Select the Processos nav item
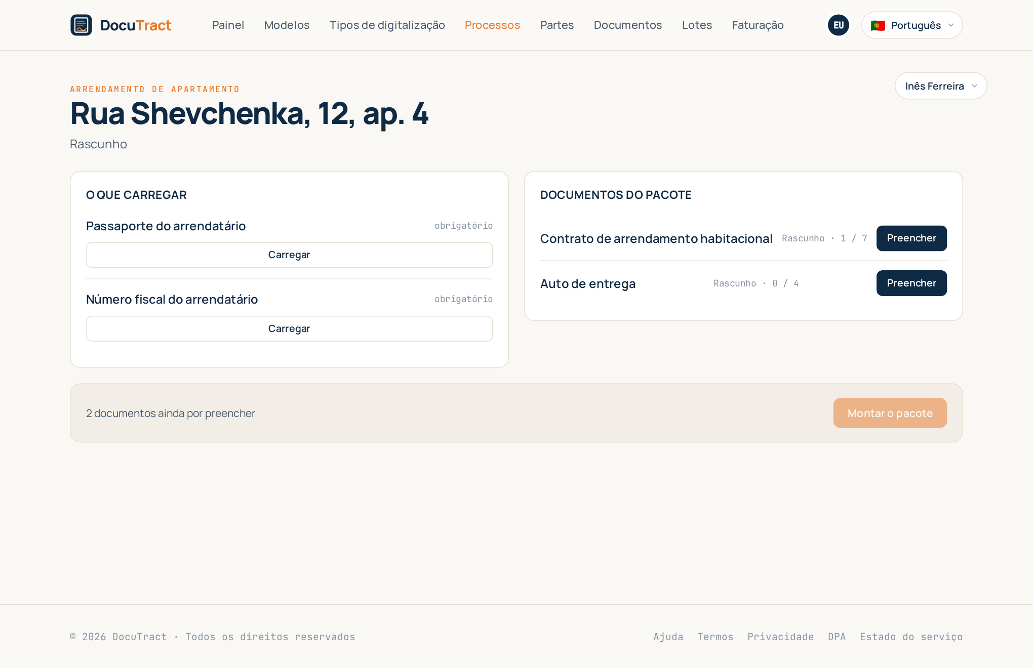This screenshot has height=668, width=1033. point(492,25)
